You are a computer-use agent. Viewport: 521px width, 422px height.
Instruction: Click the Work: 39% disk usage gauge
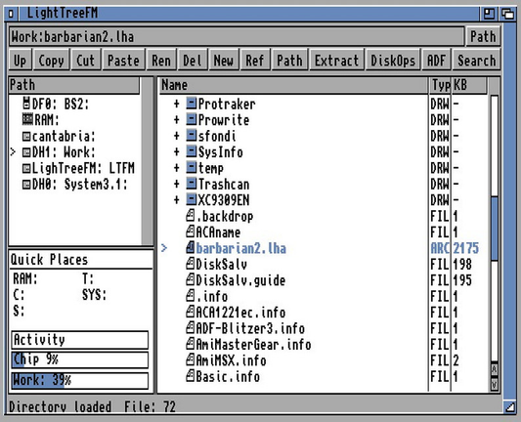click(79, 380)
